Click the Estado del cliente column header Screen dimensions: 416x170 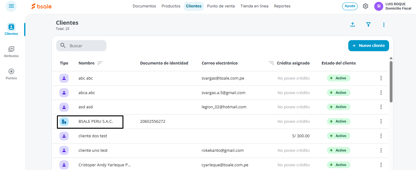339,63
